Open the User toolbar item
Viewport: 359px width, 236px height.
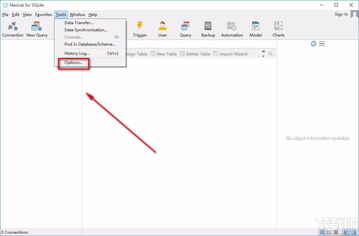click(x=163, y=29)
